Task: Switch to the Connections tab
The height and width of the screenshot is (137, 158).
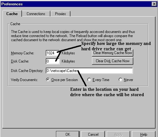Action: tap(36, 14)
